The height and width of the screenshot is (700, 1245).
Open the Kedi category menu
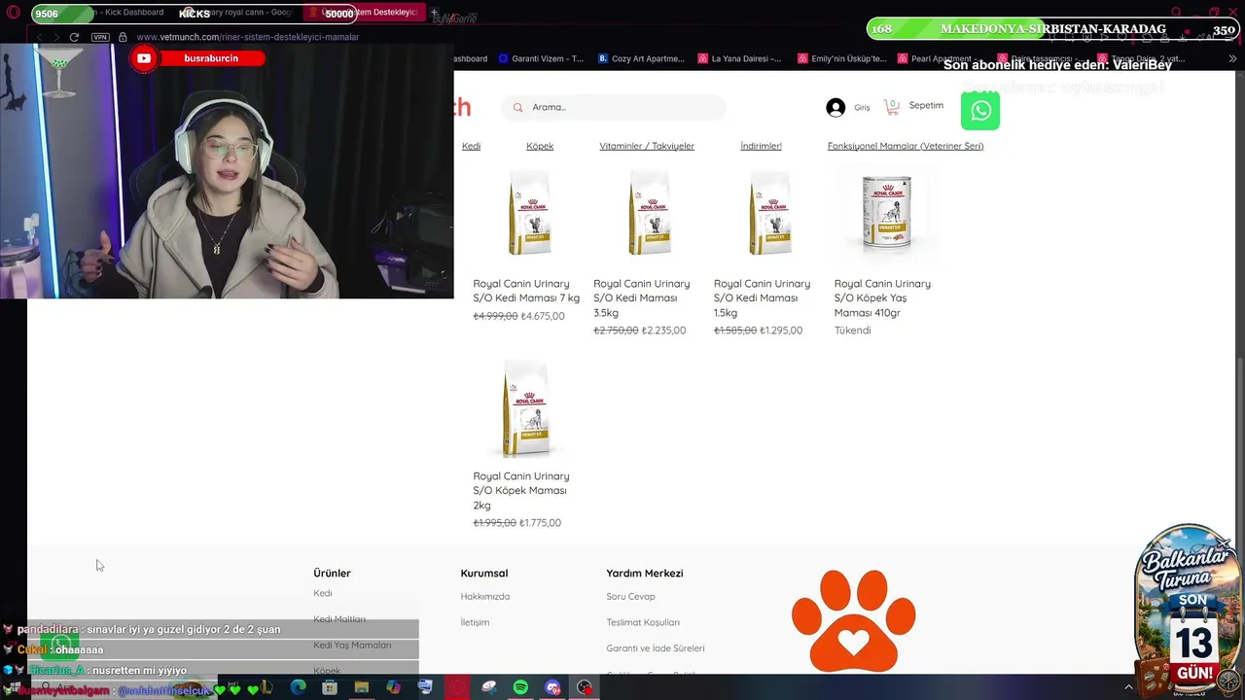coord(471,146)
